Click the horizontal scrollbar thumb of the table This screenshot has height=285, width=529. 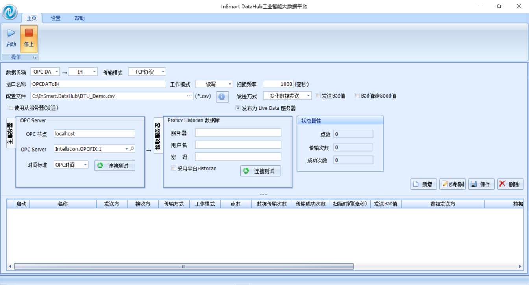tap(184, 266)
